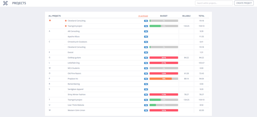
Task: Open the Exocet project
Action: point(71,52)
